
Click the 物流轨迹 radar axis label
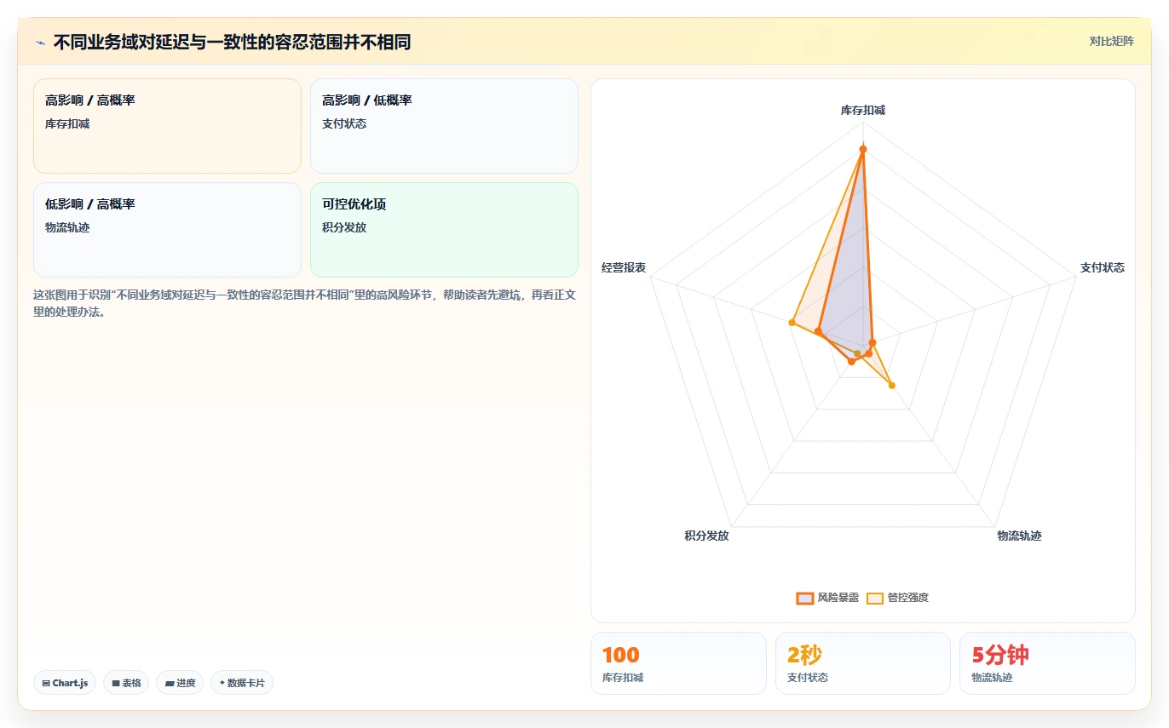click(x=1019, y=536)
